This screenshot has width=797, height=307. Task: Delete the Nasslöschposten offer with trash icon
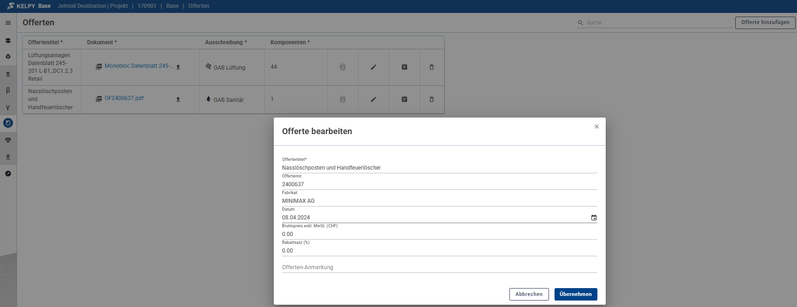[x=431, y=100]
